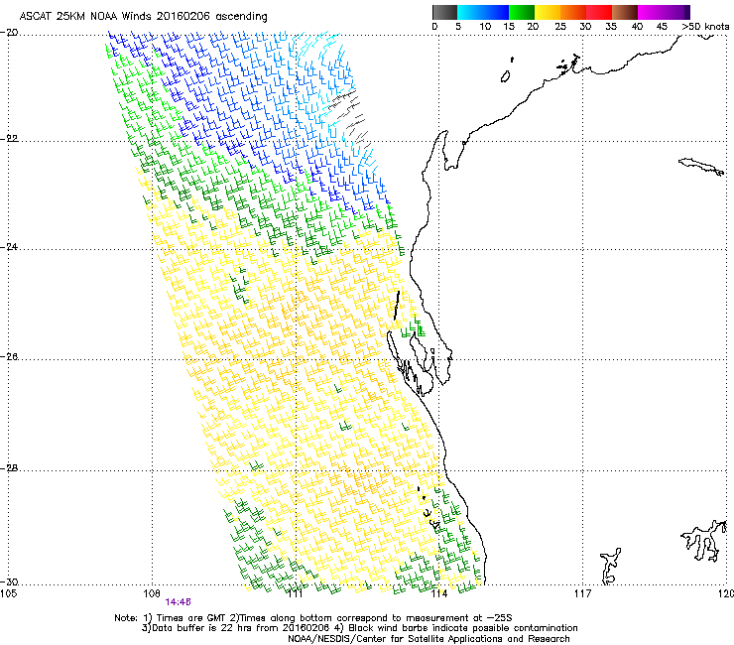Click the magenta-purple 40-50 knots legend swatch
The width and height of the screenshot is (734, 645).
pyautogui.click(x=664, y=12)
